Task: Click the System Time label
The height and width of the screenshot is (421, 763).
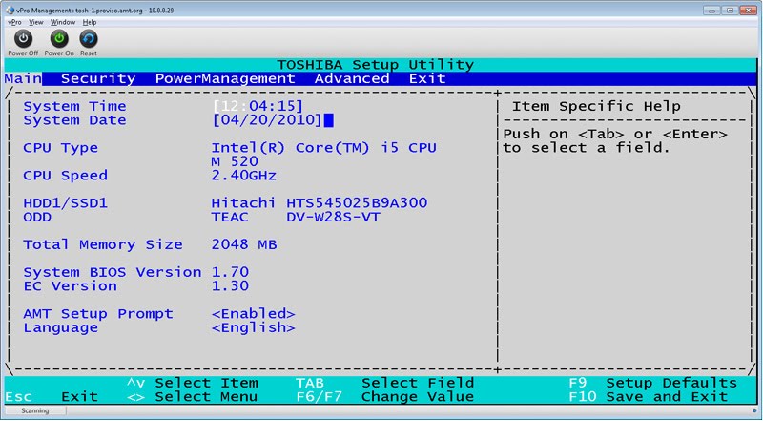Action: (74, 106)
